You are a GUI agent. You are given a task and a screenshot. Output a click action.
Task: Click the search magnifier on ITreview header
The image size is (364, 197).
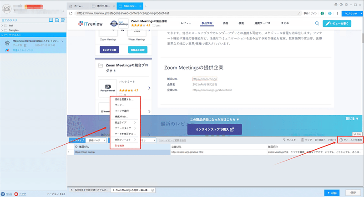pos(317,23)
